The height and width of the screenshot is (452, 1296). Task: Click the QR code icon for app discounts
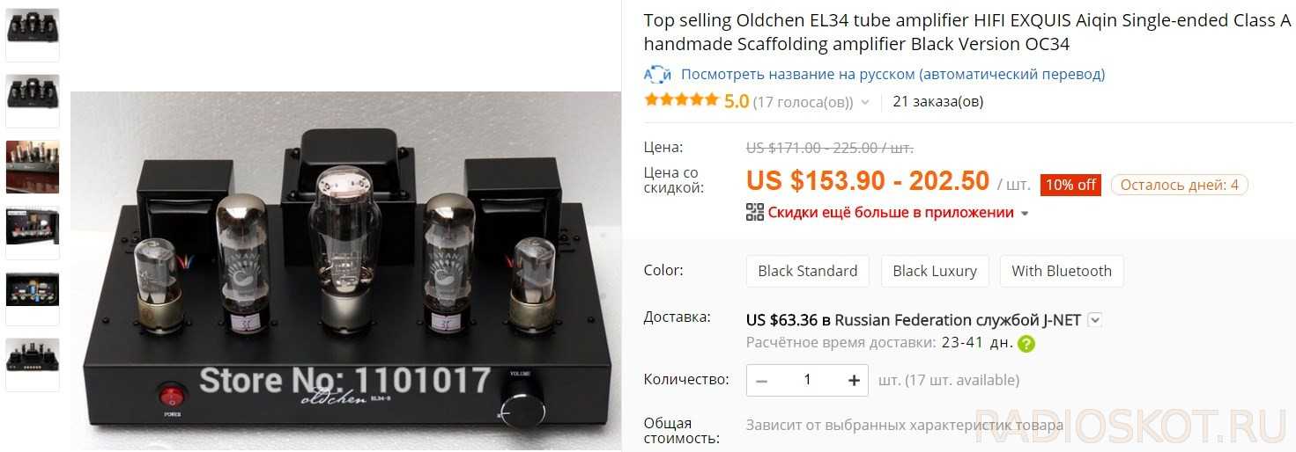754,212
